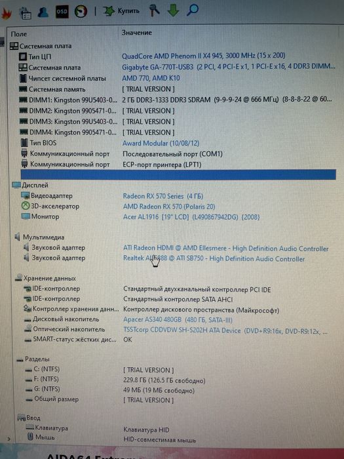Click the Тип BIOS chip icon
The width and height of the screenshot is (344, 459).
click(24, 143)
